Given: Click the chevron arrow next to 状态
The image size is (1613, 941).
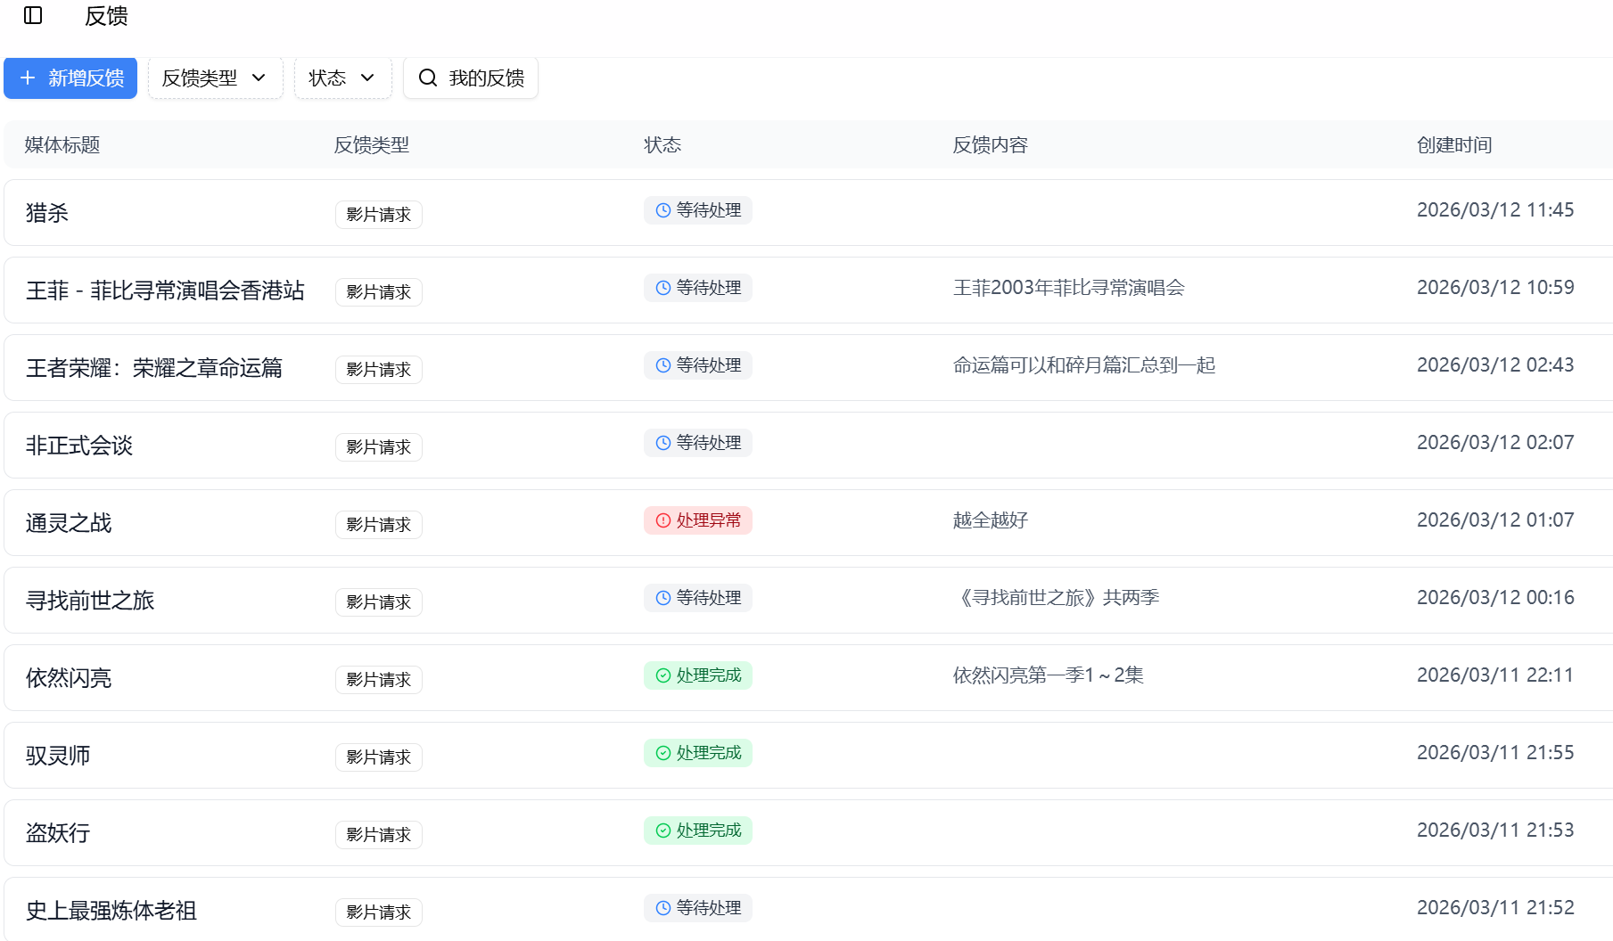Looking at the screenshot, I should [x=367, y=78].
